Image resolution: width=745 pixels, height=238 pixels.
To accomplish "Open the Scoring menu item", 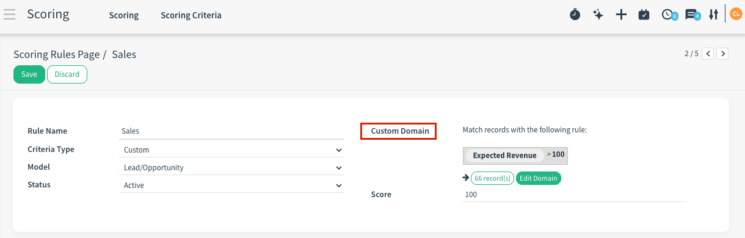I will [124, 15].
